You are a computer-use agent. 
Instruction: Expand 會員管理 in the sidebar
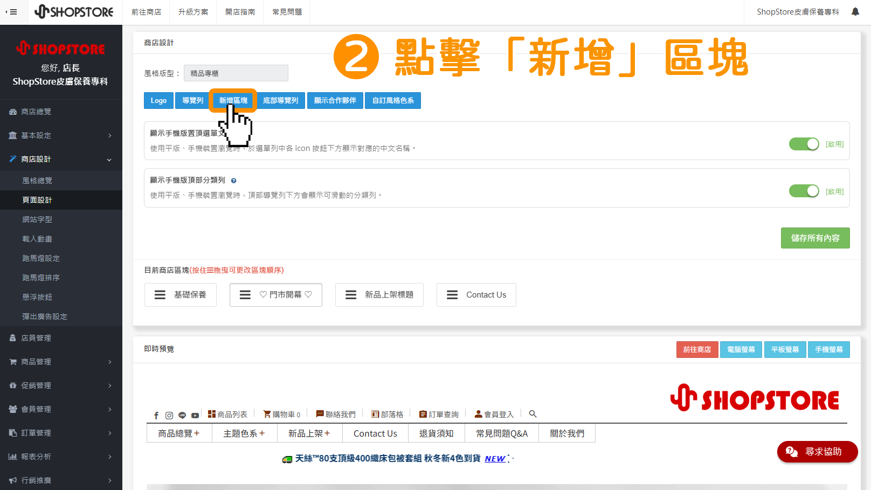coord(61,409)
